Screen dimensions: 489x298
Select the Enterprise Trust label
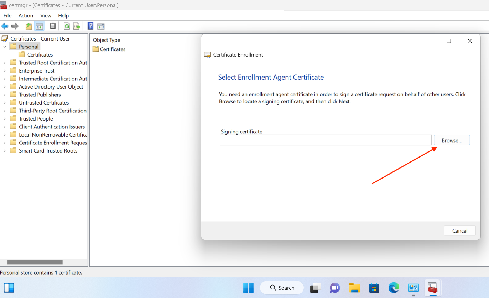(37, 71)
